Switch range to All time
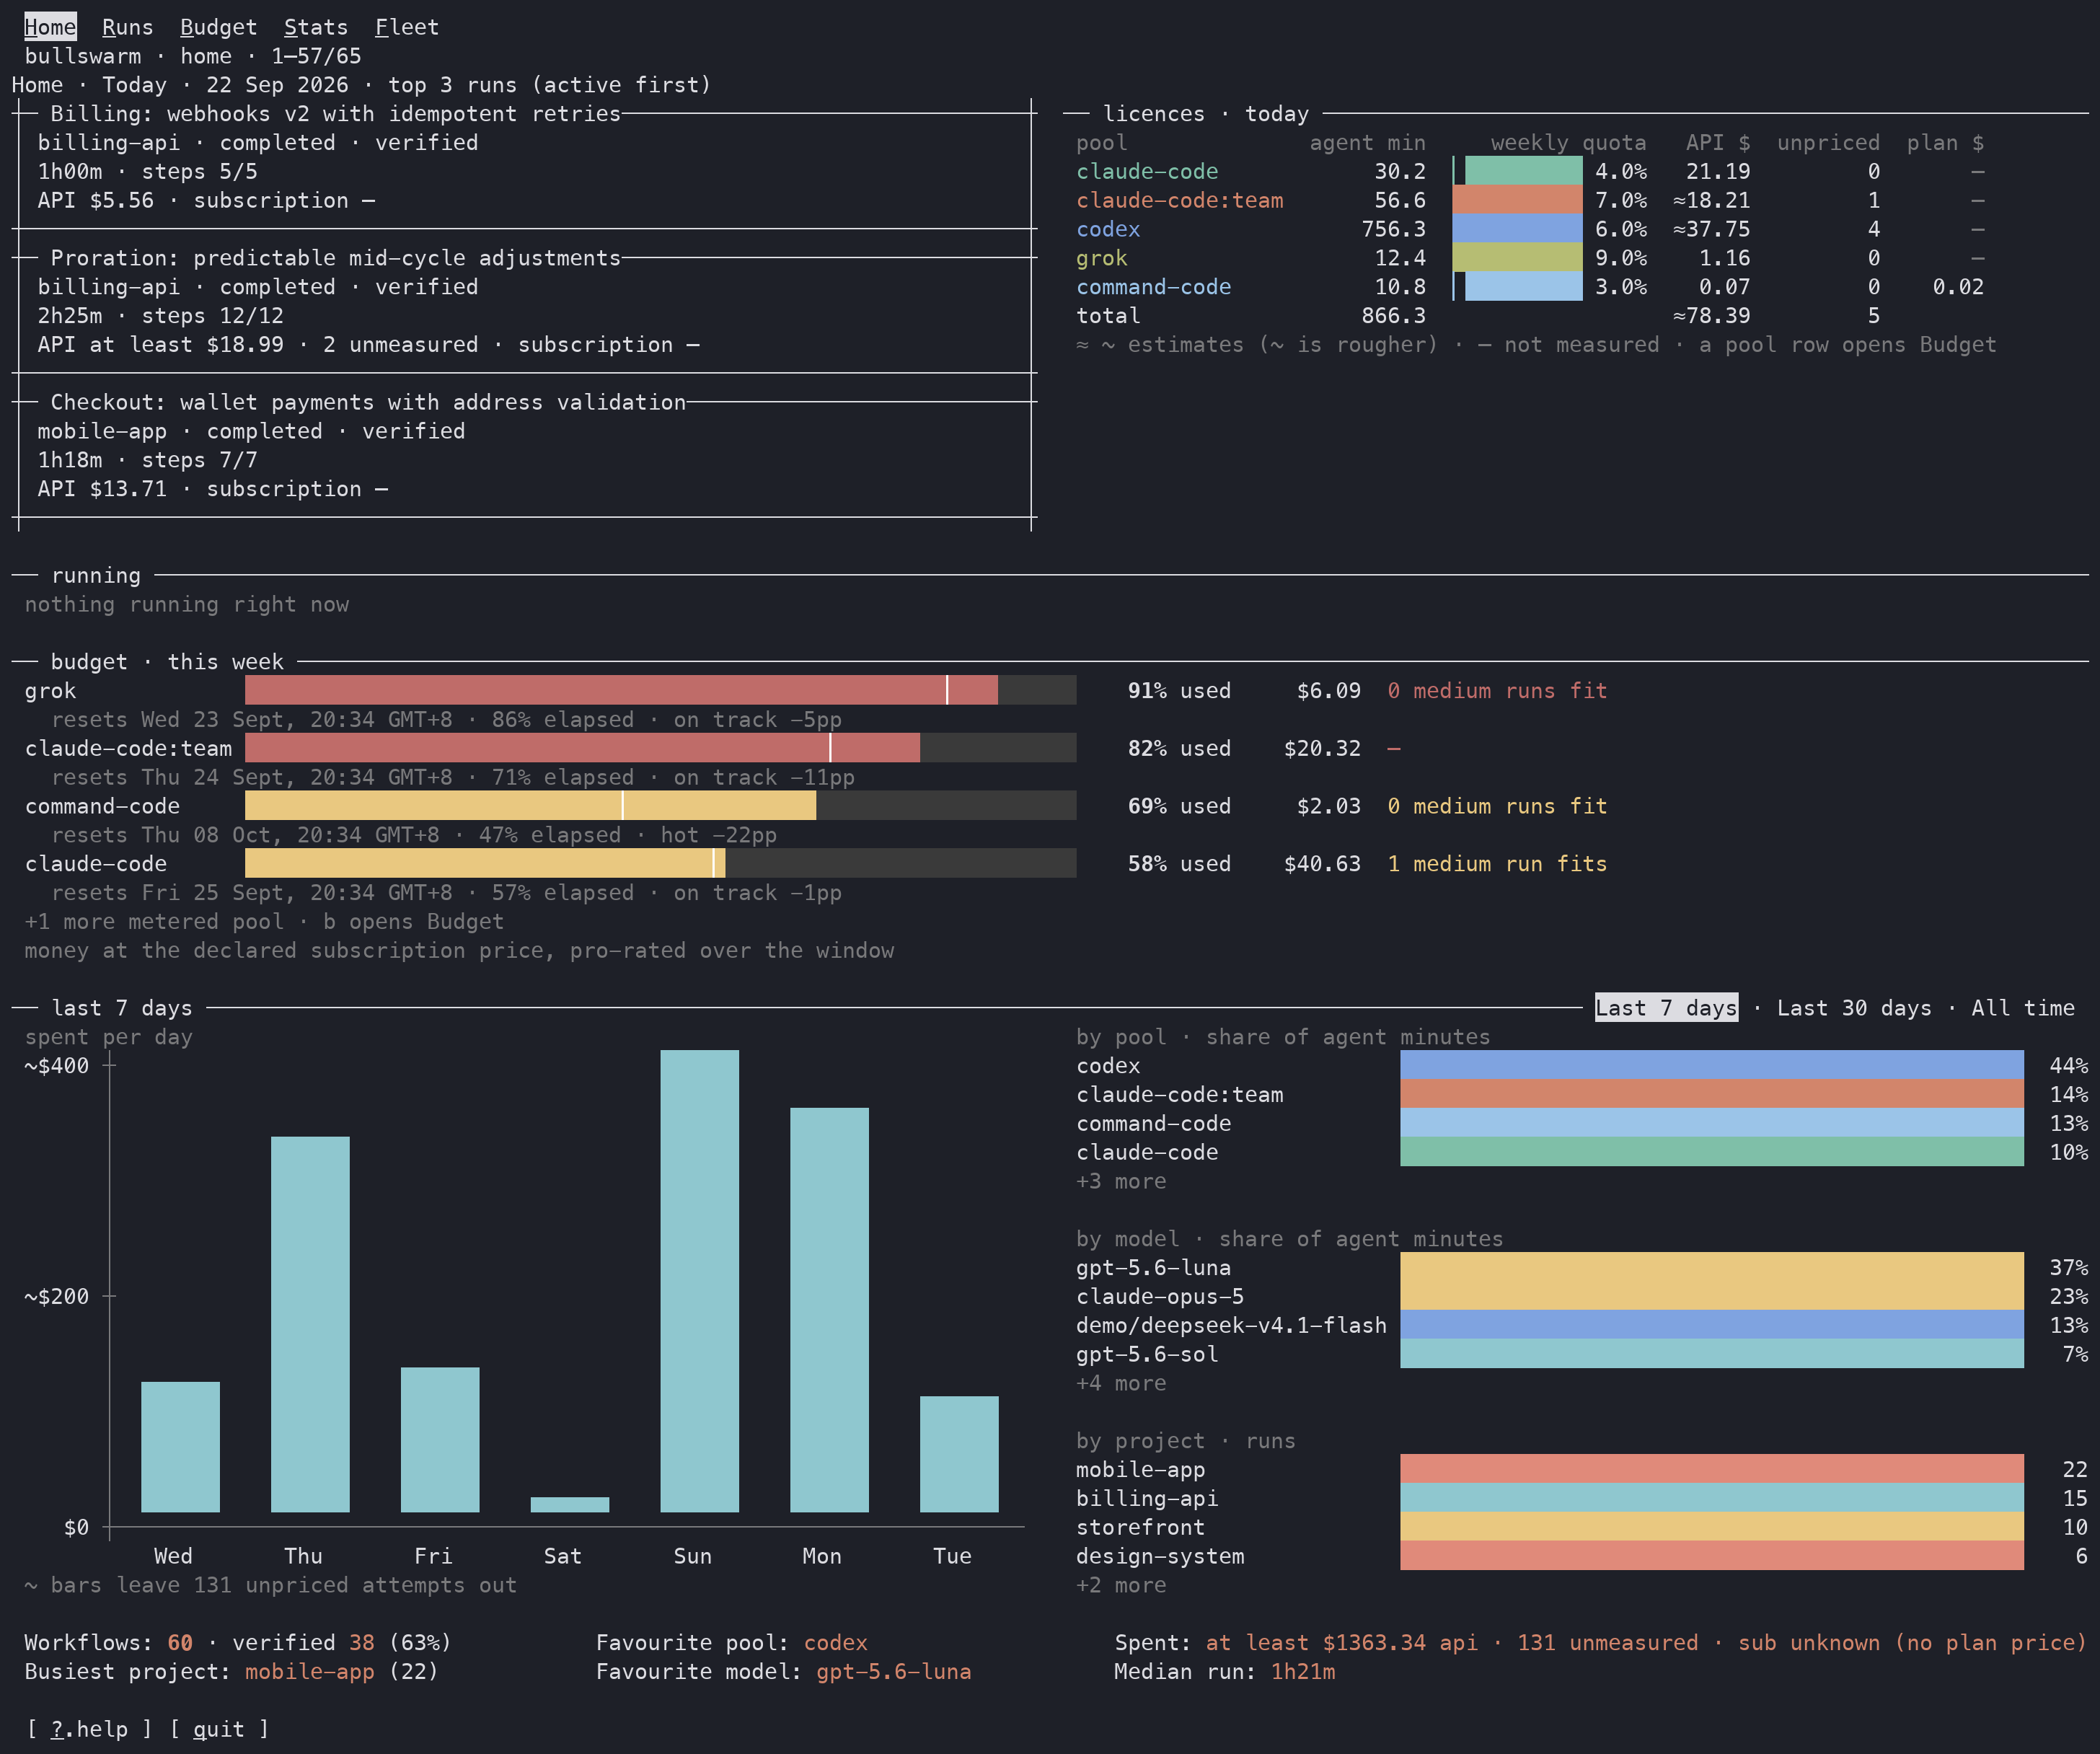2100x1754 pixels. (2022, 1008)
